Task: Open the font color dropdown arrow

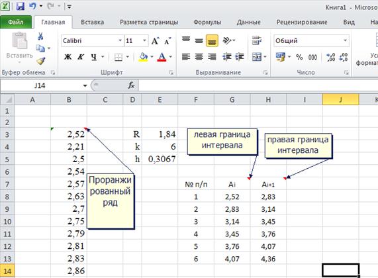Action: tap(170, 57)
